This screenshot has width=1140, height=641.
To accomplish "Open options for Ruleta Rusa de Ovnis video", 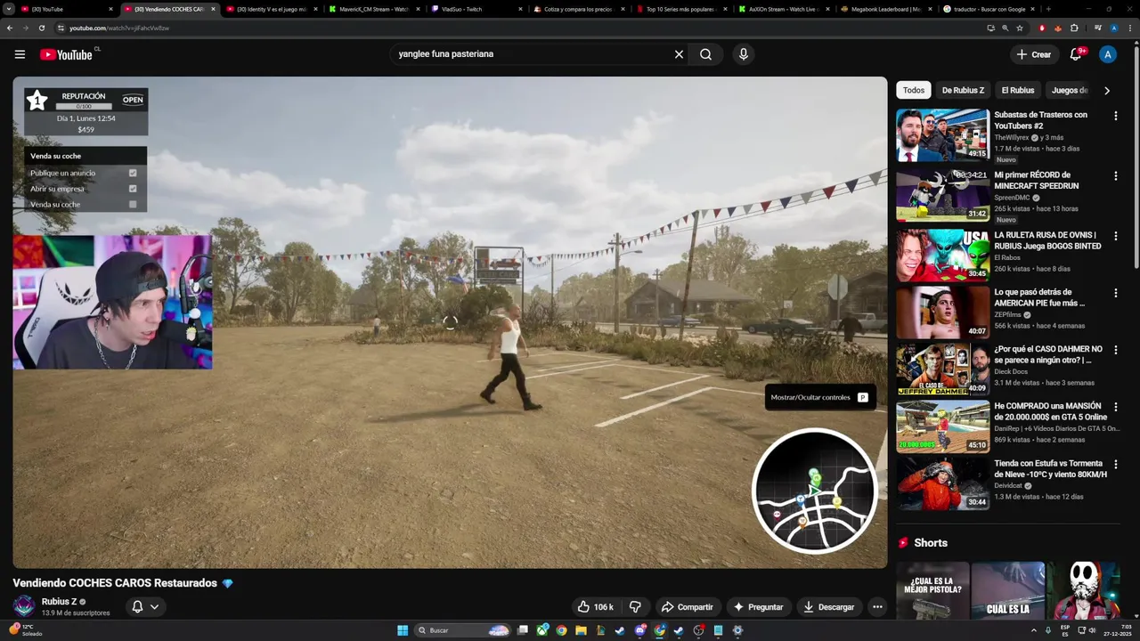I will coord(1115,236).
